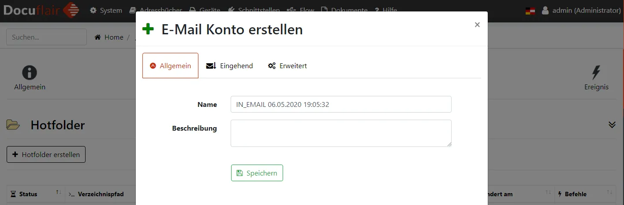Collapse the Hotfolder section with double chevron

(612, 125)
